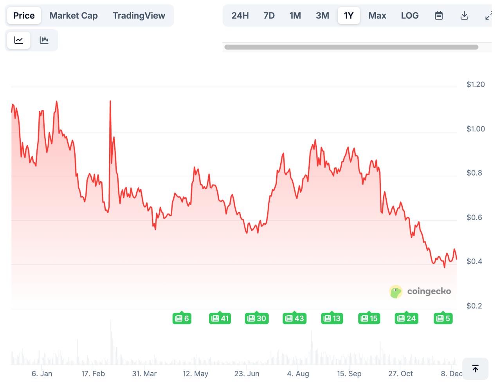Enable the 1Y time range
The image size is (501, 388).
pyautogui.click(x=349, y=16)
